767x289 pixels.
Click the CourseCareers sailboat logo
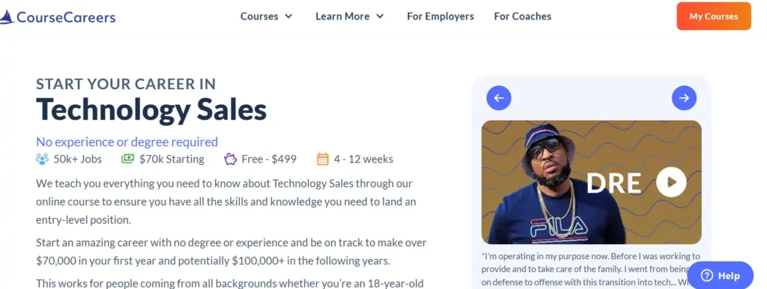[7, 17]
